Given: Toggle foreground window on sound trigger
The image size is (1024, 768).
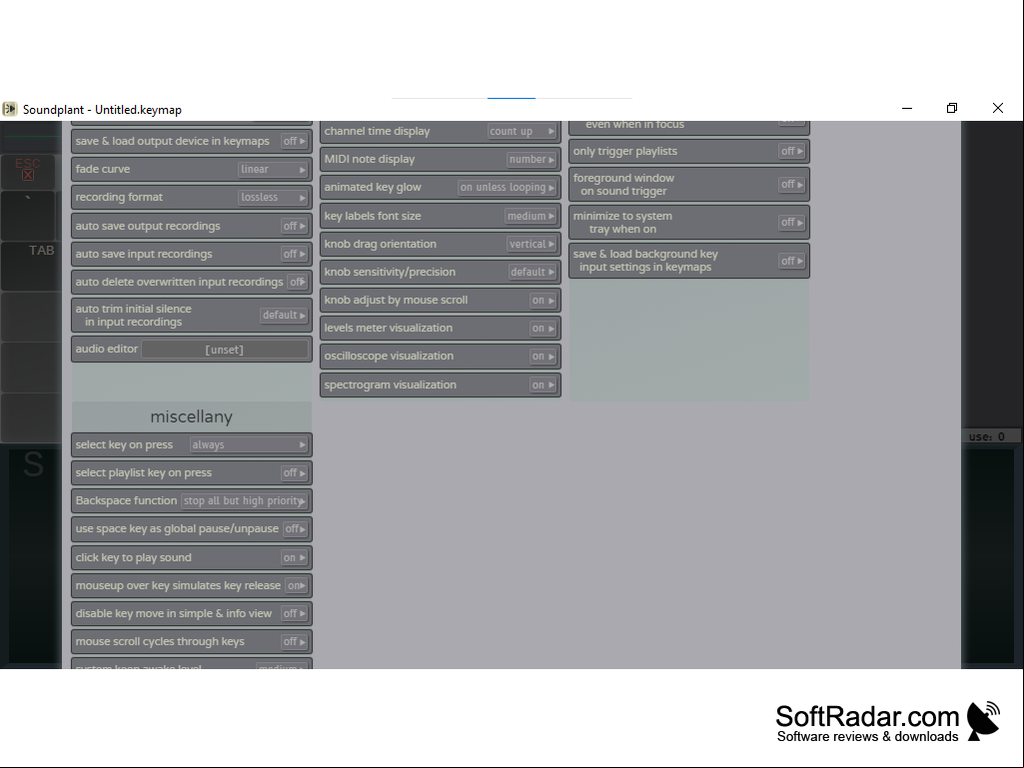Looking at the screenshot, I should click(792, 185).
